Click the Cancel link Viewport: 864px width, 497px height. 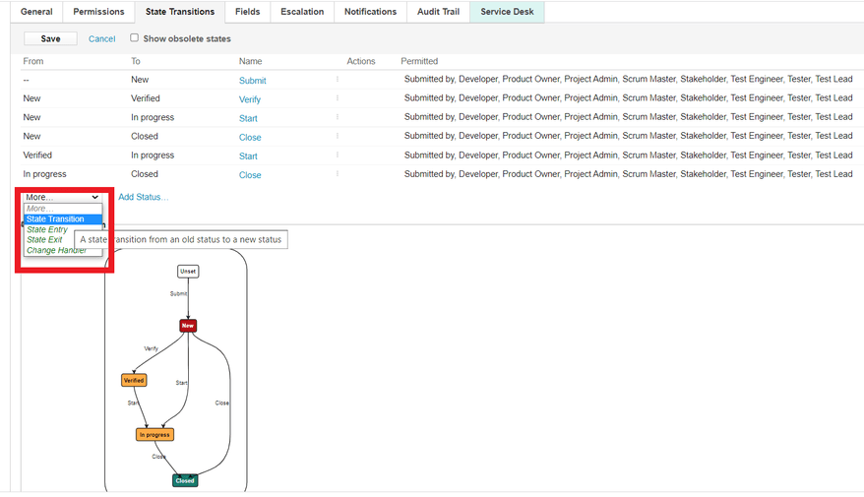pyautogui.click(x=101, y=38)
